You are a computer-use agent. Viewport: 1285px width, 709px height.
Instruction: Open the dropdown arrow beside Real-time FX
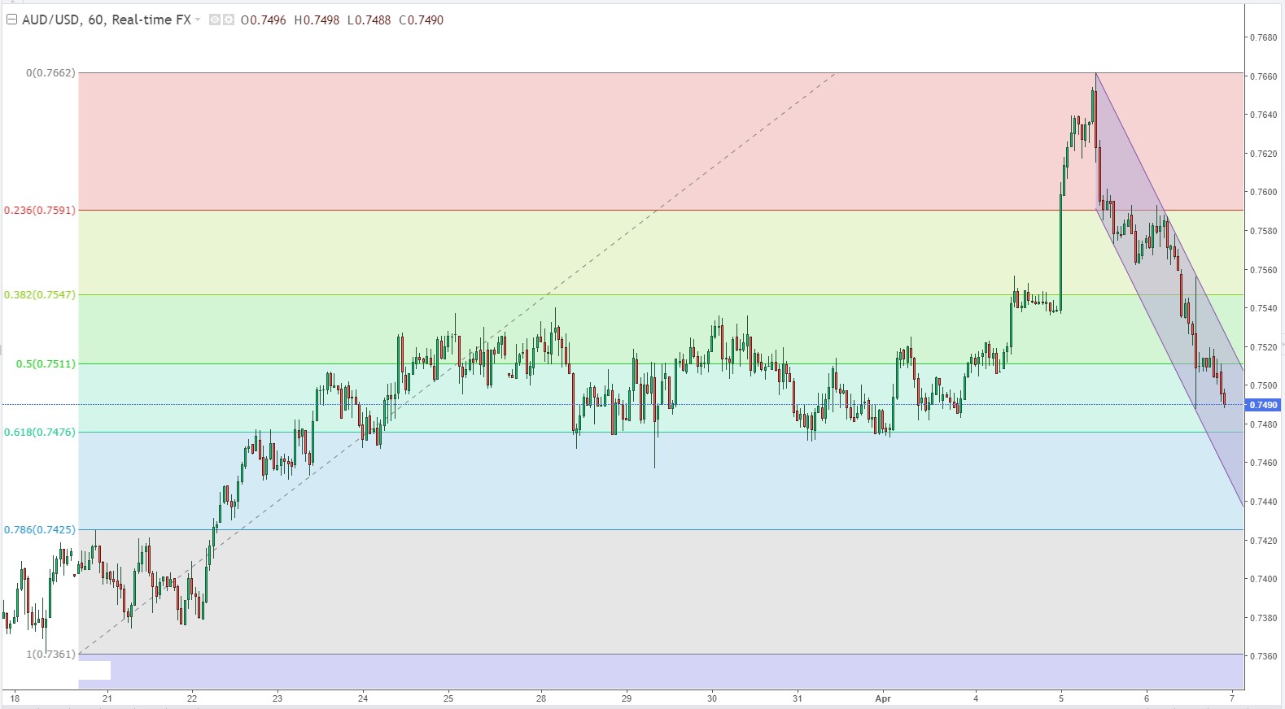(x=198, y=20)
